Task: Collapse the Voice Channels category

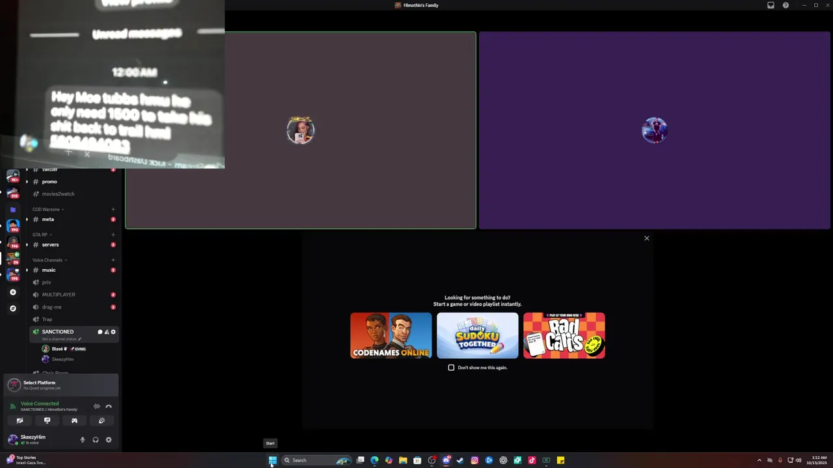Action: click(x=49, y=260)
